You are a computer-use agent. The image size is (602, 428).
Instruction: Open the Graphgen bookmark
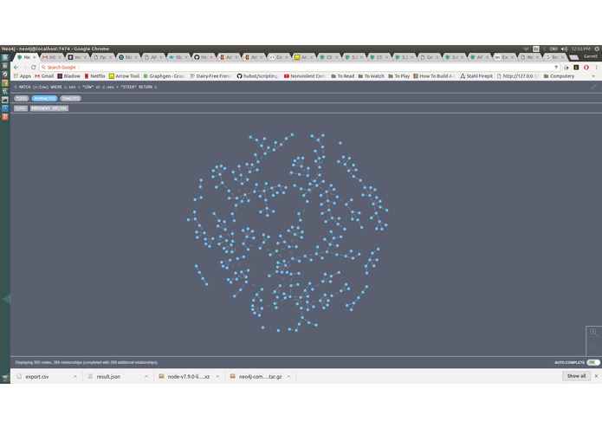pyautogui.click(x=164, y=76)
